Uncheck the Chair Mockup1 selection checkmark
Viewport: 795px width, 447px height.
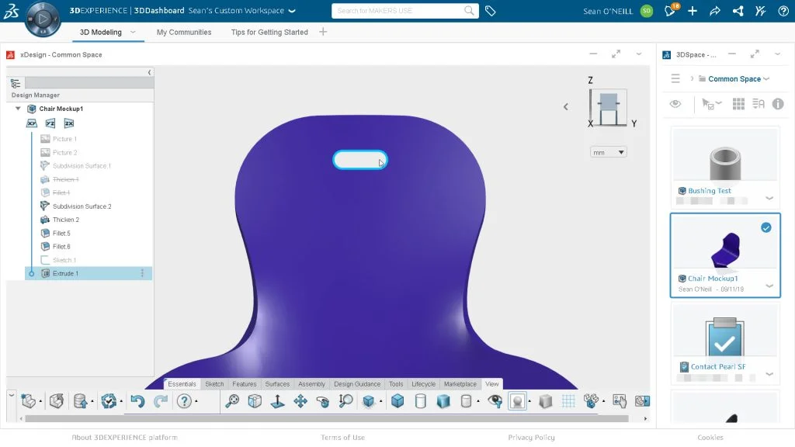(766, 227)
